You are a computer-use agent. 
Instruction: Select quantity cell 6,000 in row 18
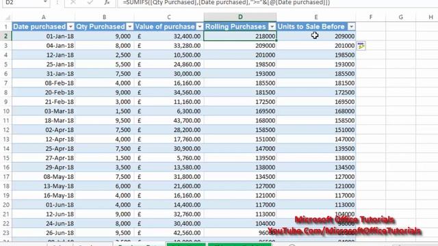tap(105, 186)
